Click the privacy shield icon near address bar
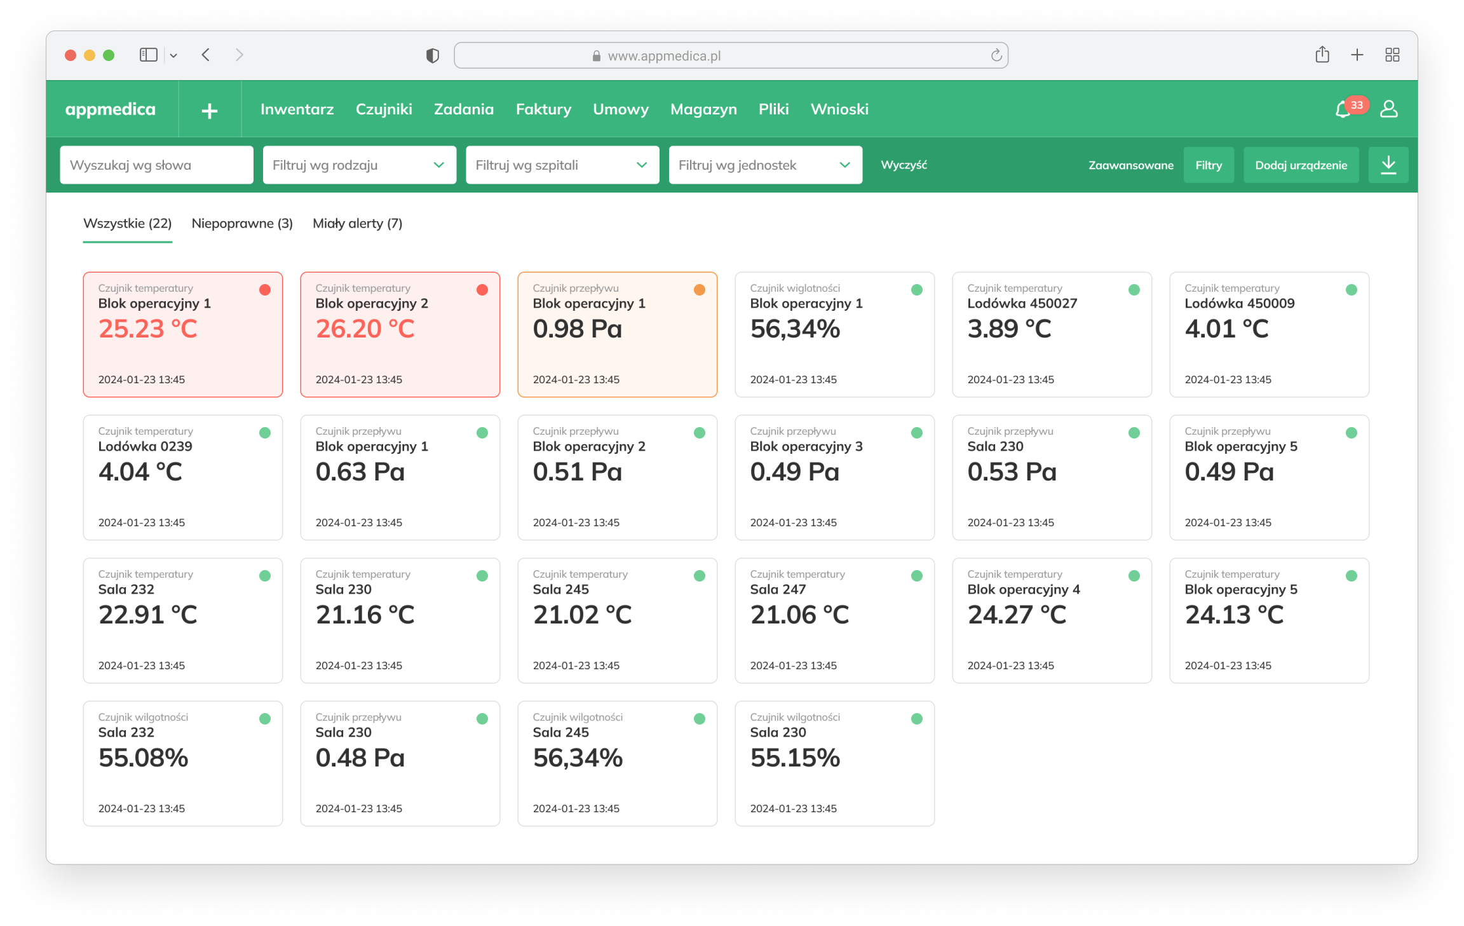The width and height of the screenshot is (1464, 926). click(433, 56)
